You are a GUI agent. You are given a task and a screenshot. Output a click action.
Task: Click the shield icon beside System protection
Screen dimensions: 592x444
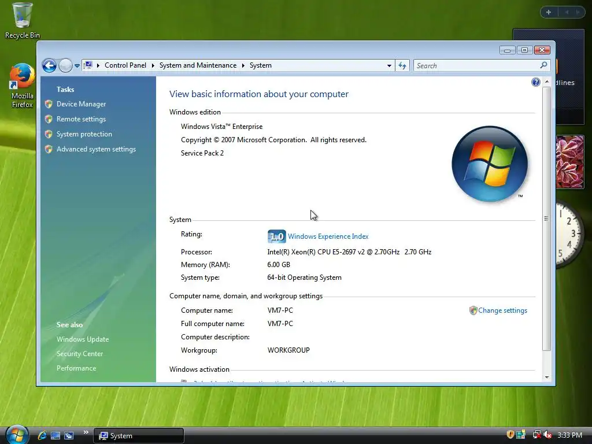(x=49, y=134)
